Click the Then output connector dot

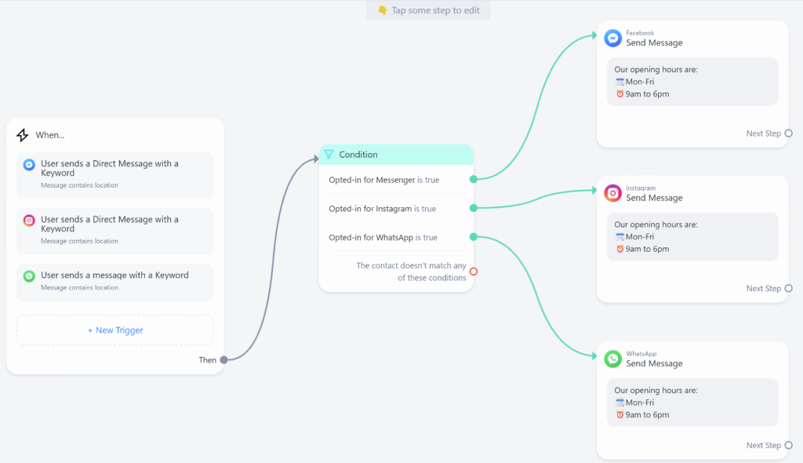click(223, 360)
